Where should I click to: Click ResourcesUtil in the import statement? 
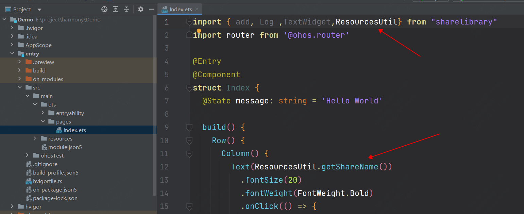366,22
